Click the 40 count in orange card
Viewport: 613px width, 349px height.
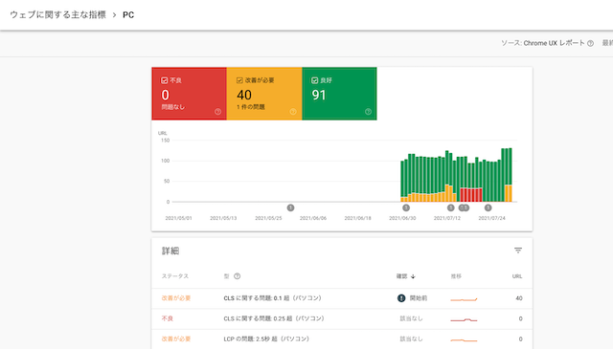pyautogui.click(x=244, y=95)
